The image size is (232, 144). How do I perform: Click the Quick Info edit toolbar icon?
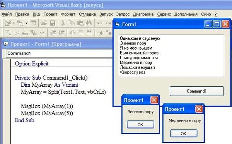(x=25, y=33)
